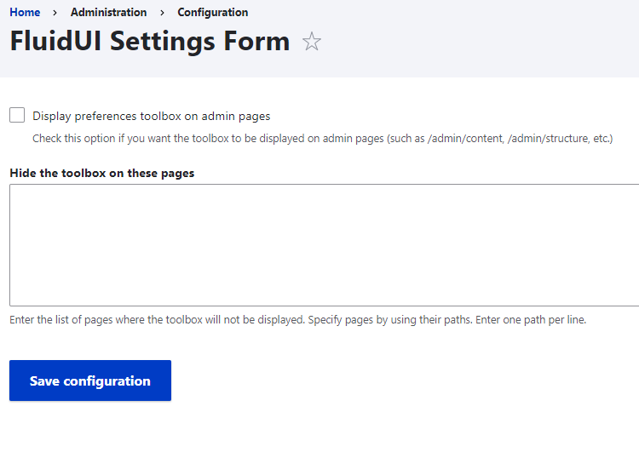The image size is (639, 452).
Task: Click the star shortcut icon beside title
Action: (x=312, y=42)
